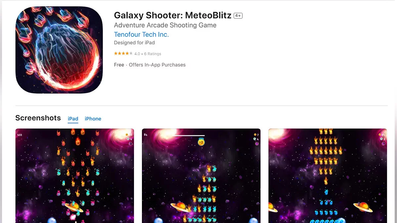Open the third gameplay screenshot thumbnail
The image size is (397, 223).
pyautogui.click(x=328, y=176)
